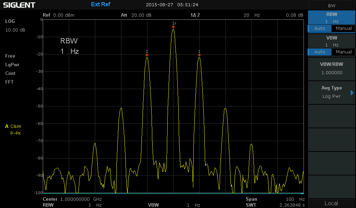Set VBW mode to Manual
The image size is (356, 208).
click(x=343, y=52)
